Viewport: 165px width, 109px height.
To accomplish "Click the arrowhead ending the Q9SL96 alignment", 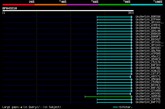I will (x=132, y=31).
